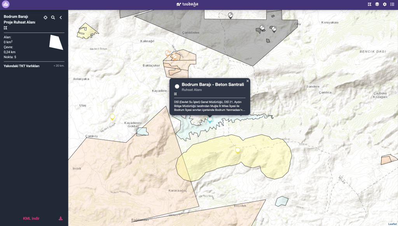The image size is (398, 226).
Task: Click the white polygon shape thumbnail
Action: click(x=56, y=42)
